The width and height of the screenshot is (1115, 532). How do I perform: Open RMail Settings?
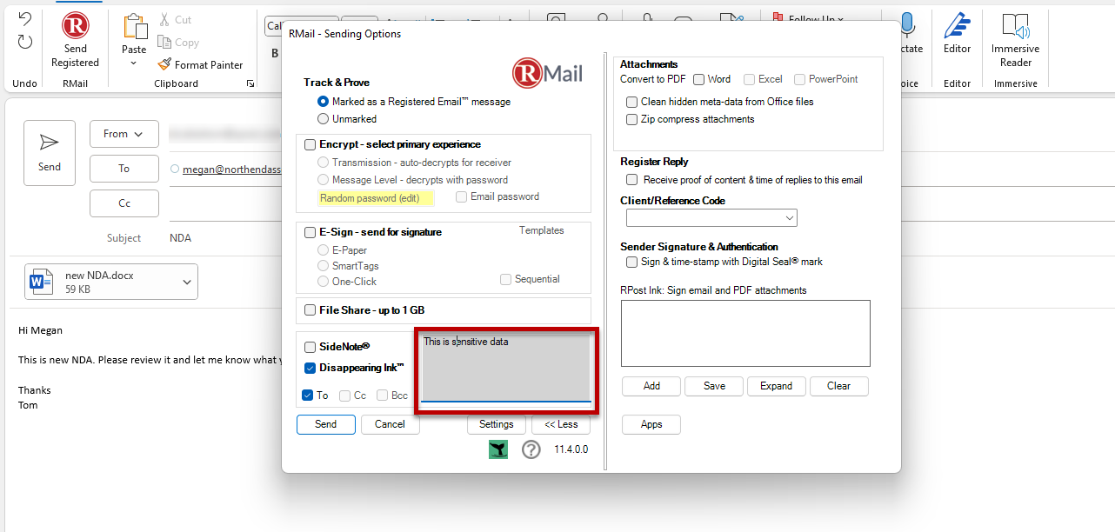[497, 424]
